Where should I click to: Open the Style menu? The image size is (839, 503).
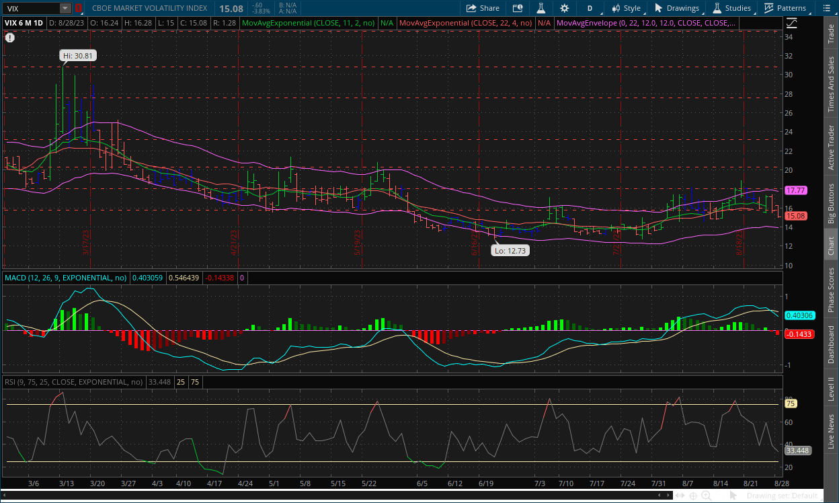(625, 8)
